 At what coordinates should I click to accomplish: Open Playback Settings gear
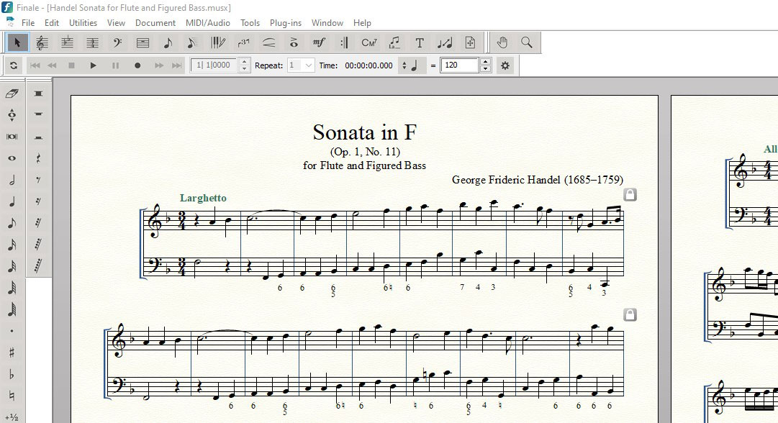coord(505,65)
